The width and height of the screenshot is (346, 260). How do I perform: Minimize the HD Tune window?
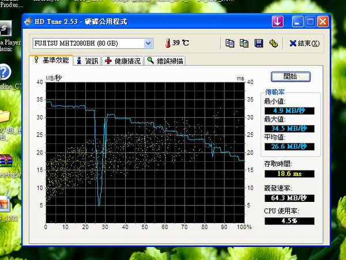point(297,22)
